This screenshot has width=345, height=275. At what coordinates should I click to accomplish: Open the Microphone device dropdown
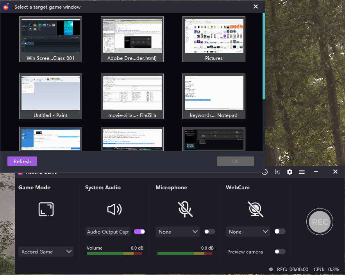(177, 232)
